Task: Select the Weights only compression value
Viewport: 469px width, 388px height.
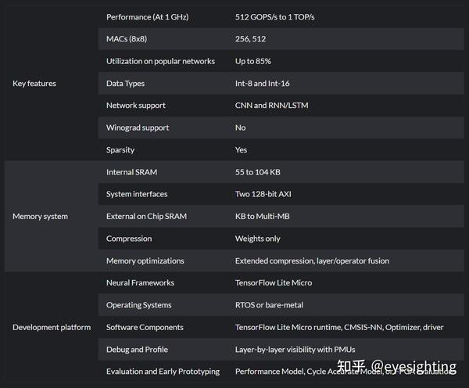Action: (x=258, y=239)
